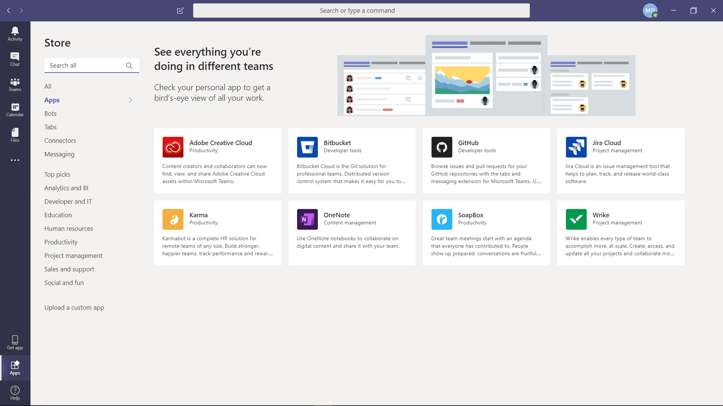Click the OneNote app icon
723x406 pixels.
click(307, 219)
